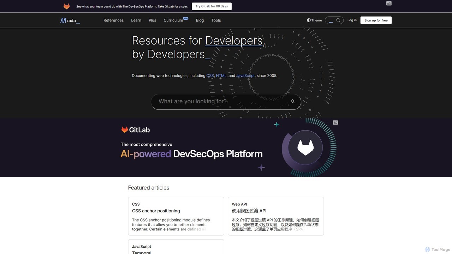Screen dimensions: 452x254
Task: Focus the 'What are you looking for?' field
Action: point(226,102)
